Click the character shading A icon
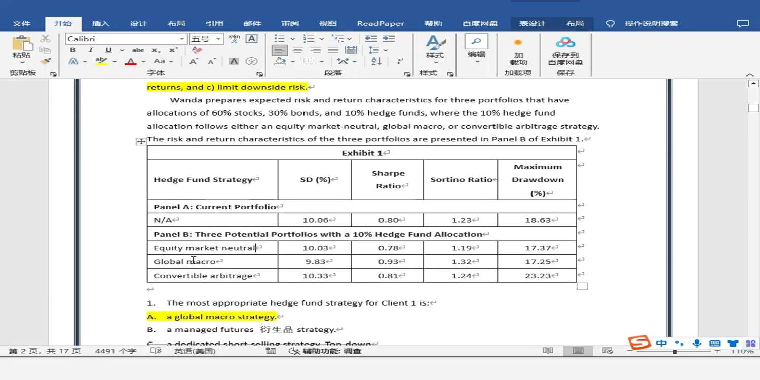Viewport: 760px width, 380px height. click(x=234, y=61)
